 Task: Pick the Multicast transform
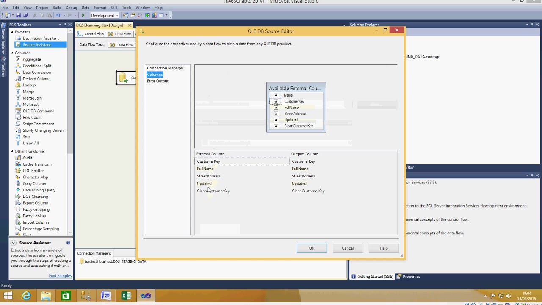pos(30,105)
